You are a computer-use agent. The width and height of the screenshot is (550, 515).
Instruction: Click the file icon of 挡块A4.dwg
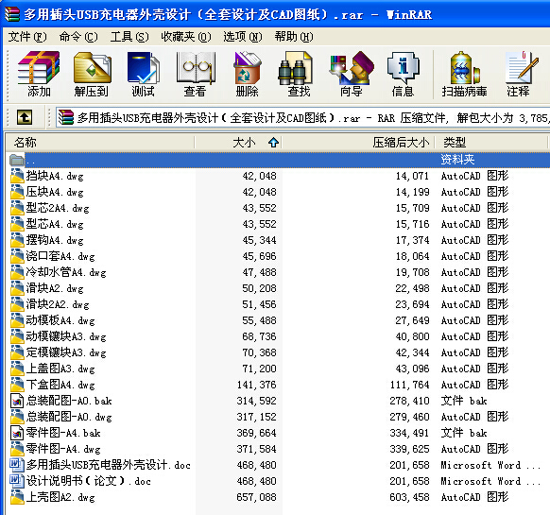coord(17,176)
